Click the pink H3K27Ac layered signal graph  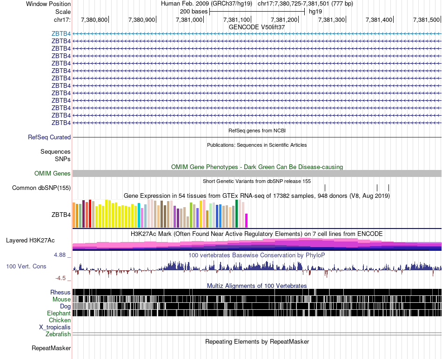257,244
